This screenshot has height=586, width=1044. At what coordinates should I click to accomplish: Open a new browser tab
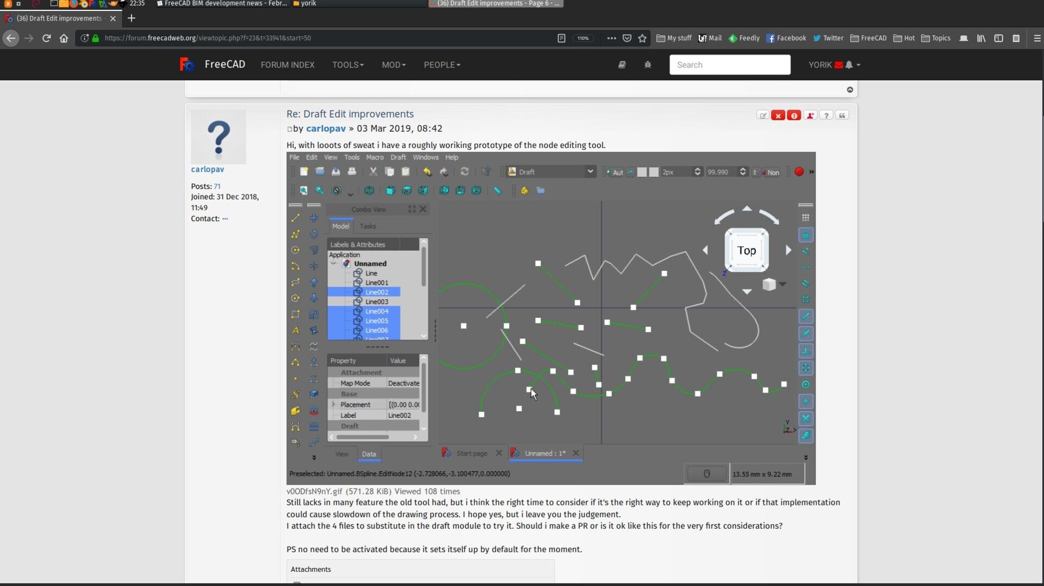pos(131,18)
